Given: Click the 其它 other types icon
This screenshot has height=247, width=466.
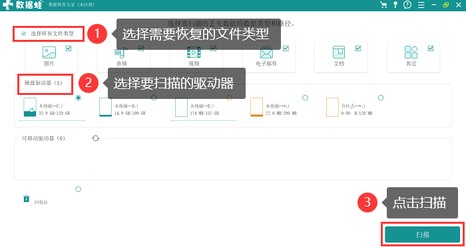Looking at the screenshot, I should [411, 52].
